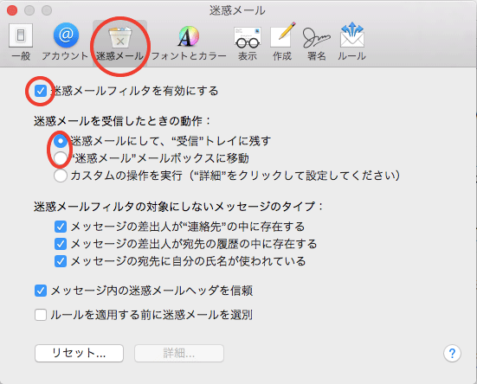Open the ルール (Rules) envelope icon pane
The image size is (477, 384).
pyautogui.click(x=352, y=42)
